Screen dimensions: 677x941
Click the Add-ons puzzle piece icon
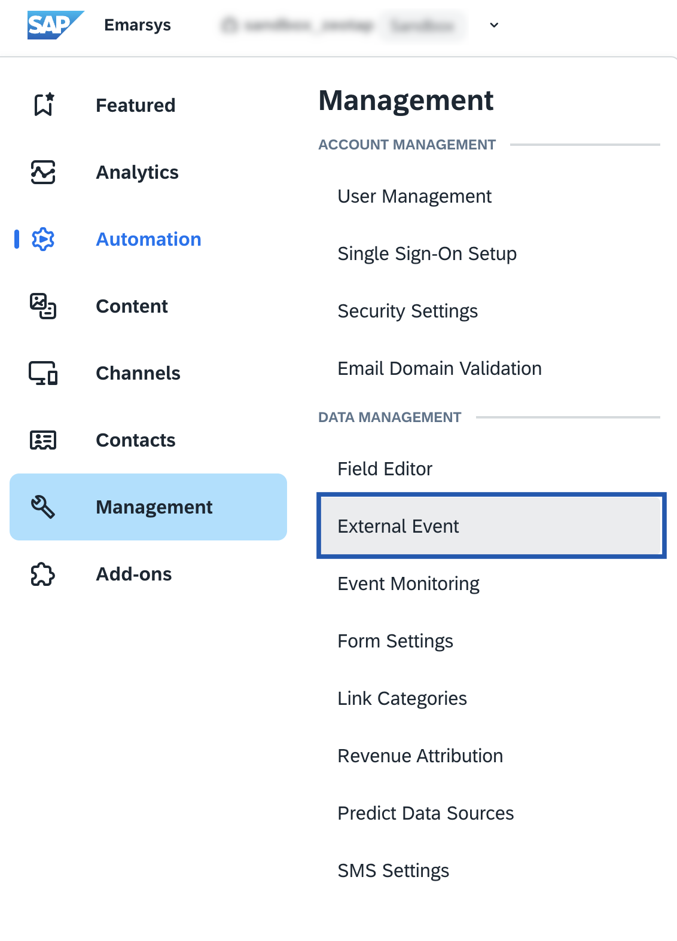tap(43, 574)
